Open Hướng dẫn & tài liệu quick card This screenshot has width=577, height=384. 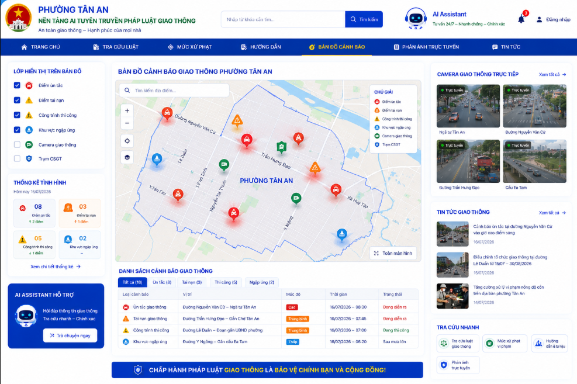550,344
